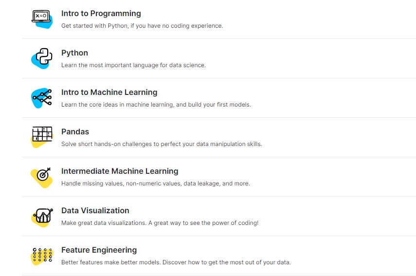Click the Python logo icon

click(x=42, y=58)
